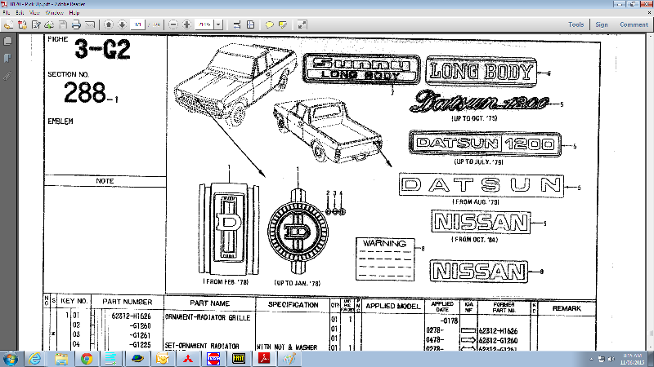Toggle read mode with expand icon
The height and width of the screenshot is (367, 654).
[x=302, y=25]
